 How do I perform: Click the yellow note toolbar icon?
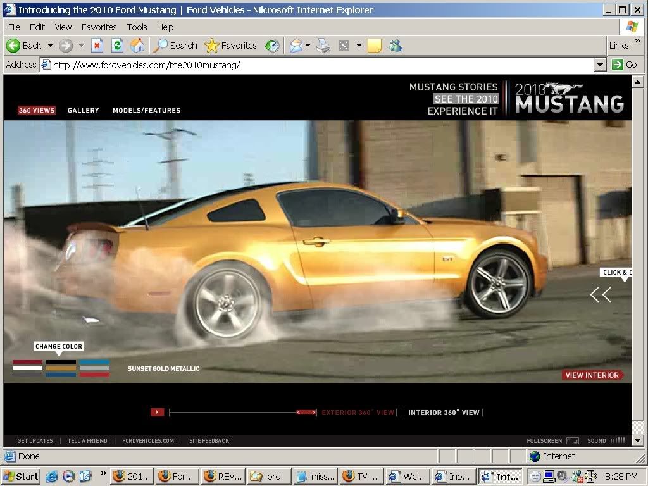pyautogui.click(x=375, y=46)
